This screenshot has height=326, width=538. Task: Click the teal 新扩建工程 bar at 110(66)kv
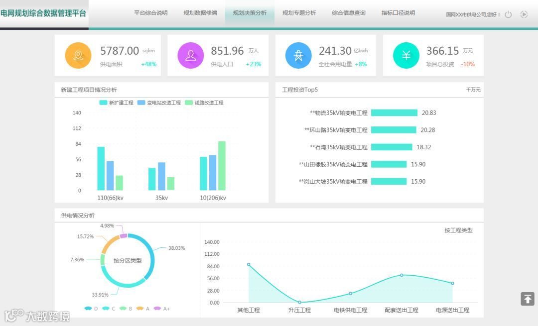pos(101,168)
